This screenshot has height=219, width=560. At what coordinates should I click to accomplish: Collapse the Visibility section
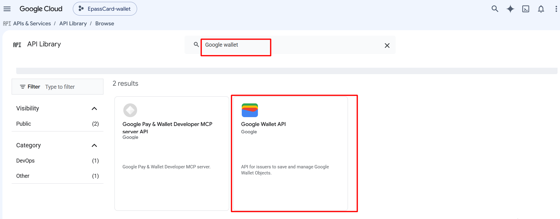tap(94, 109)
